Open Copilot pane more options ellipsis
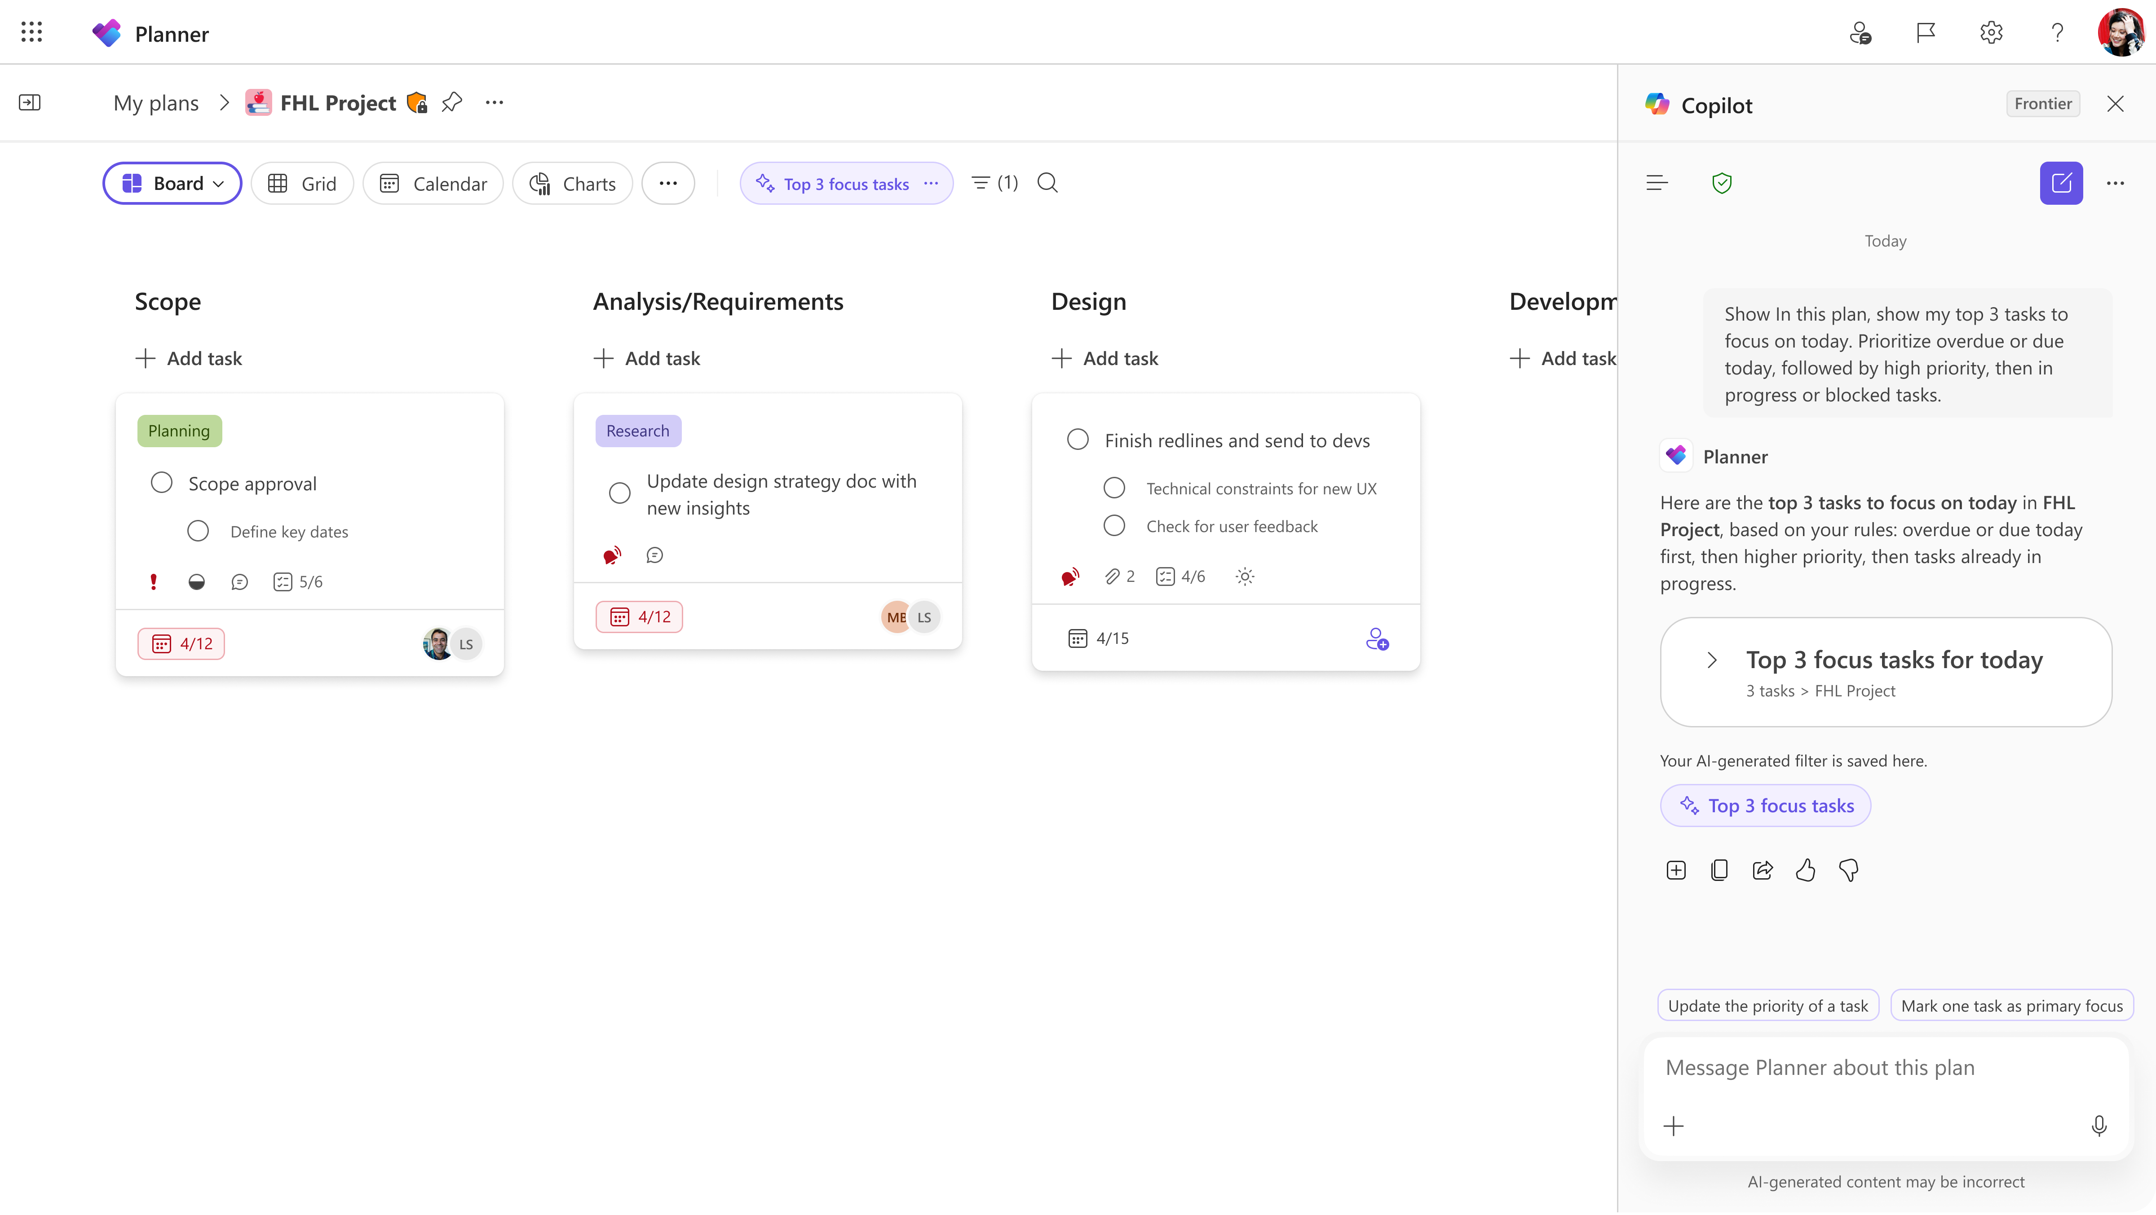The height and width of the screenshot is (1215, 2156). pyautogui.click(x=2116, y=183)
